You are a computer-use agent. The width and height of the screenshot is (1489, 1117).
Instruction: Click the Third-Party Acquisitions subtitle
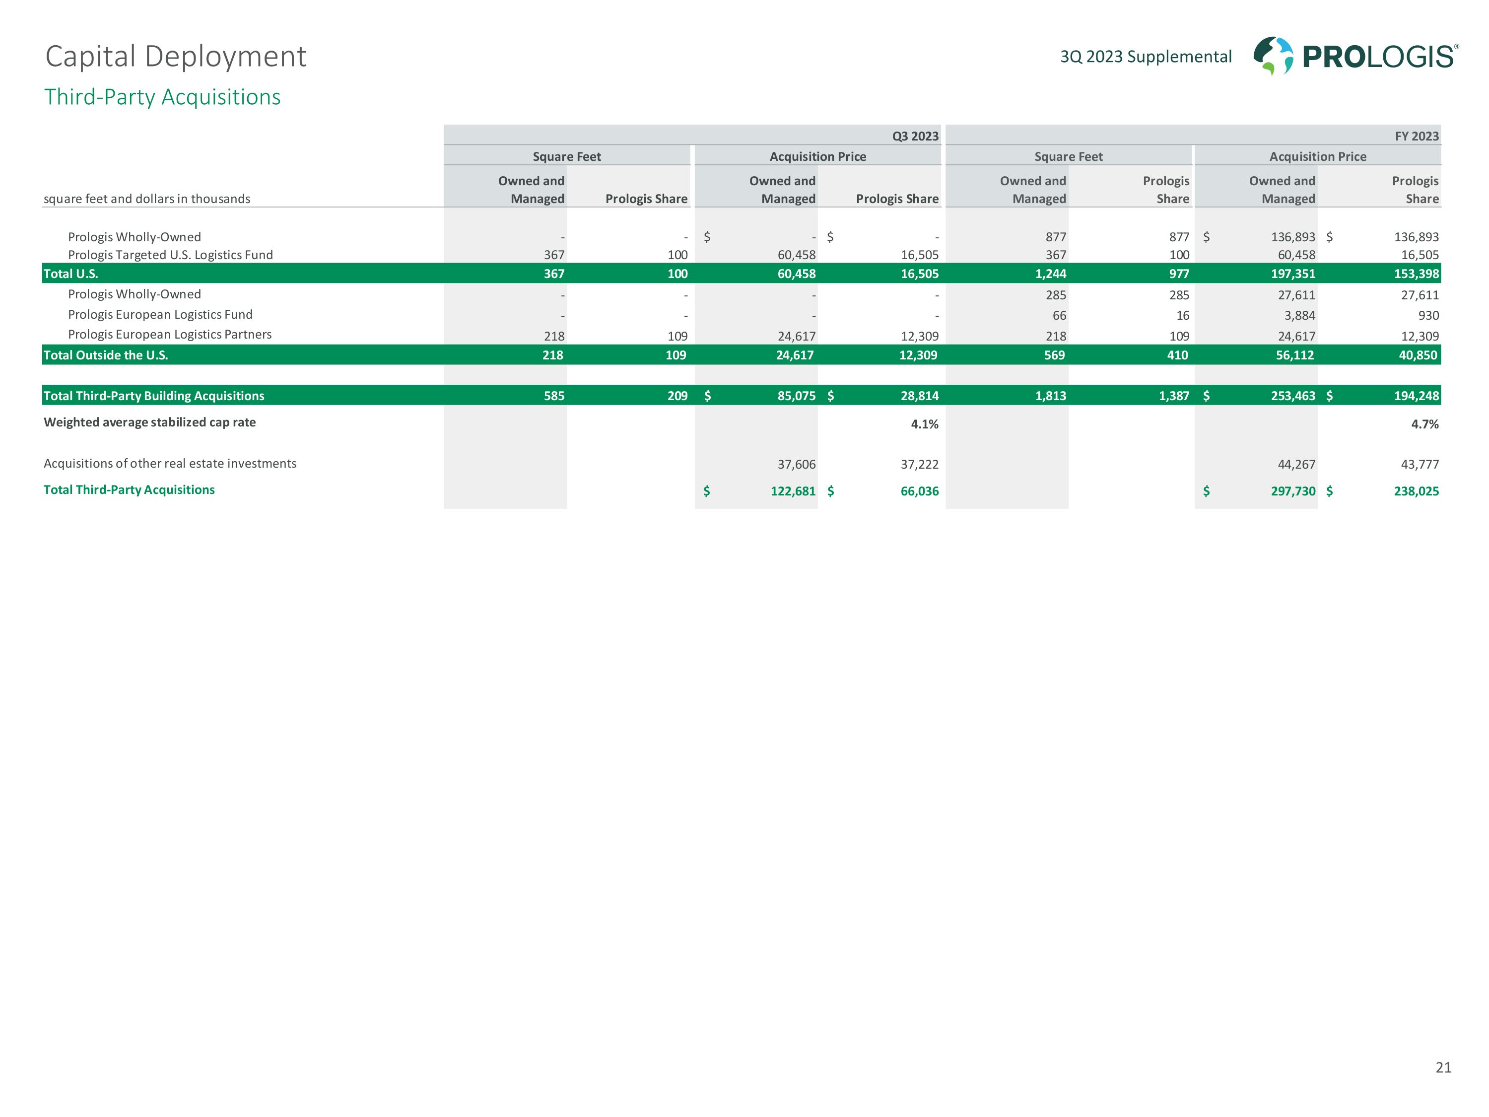coord(162,97)
